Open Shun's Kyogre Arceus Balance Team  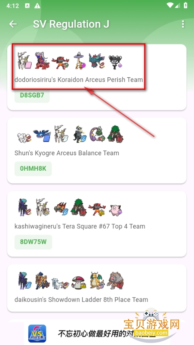(x=67, y=153)
